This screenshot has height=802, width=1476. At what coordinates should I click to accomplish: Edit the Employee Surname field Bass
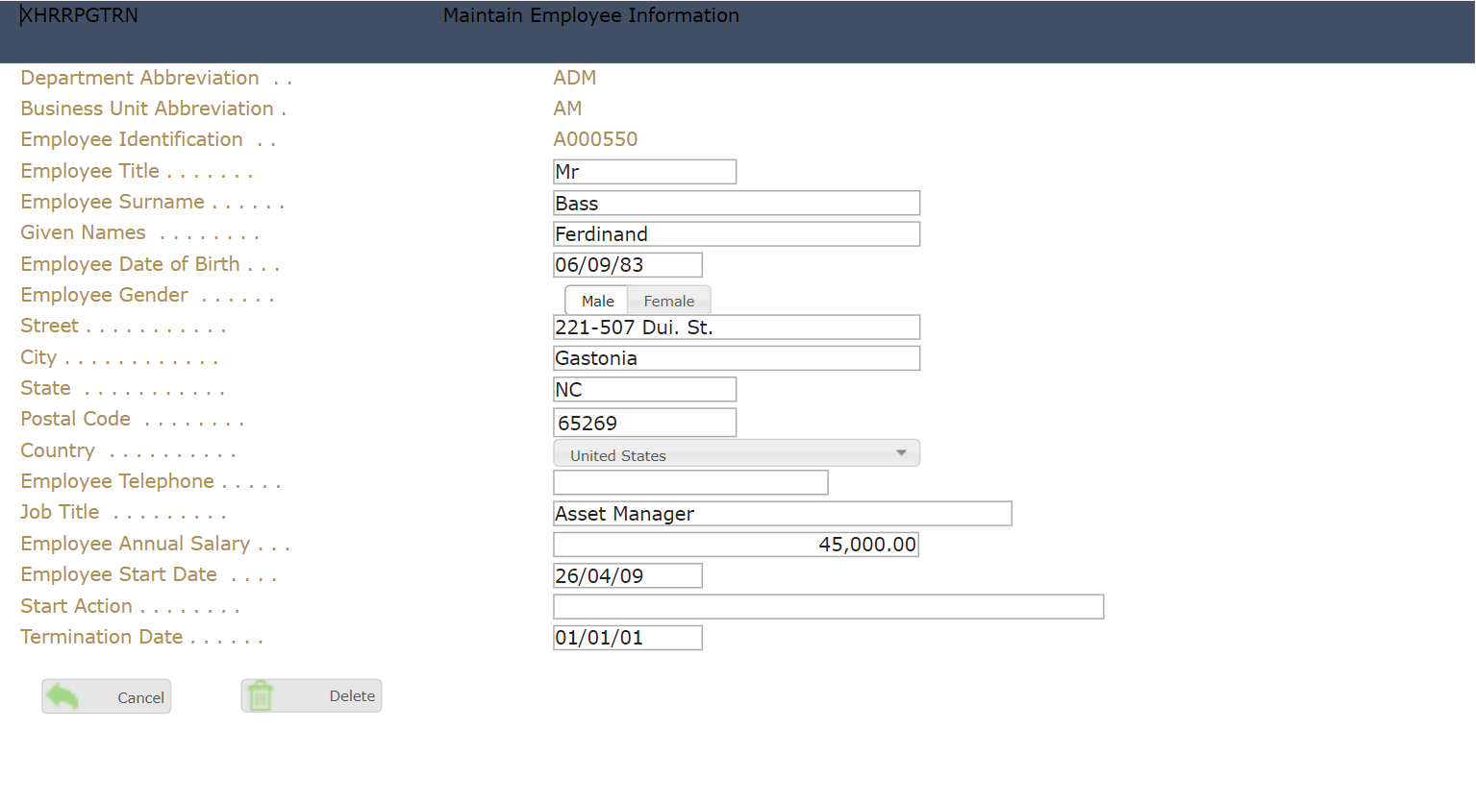point(736,204)
